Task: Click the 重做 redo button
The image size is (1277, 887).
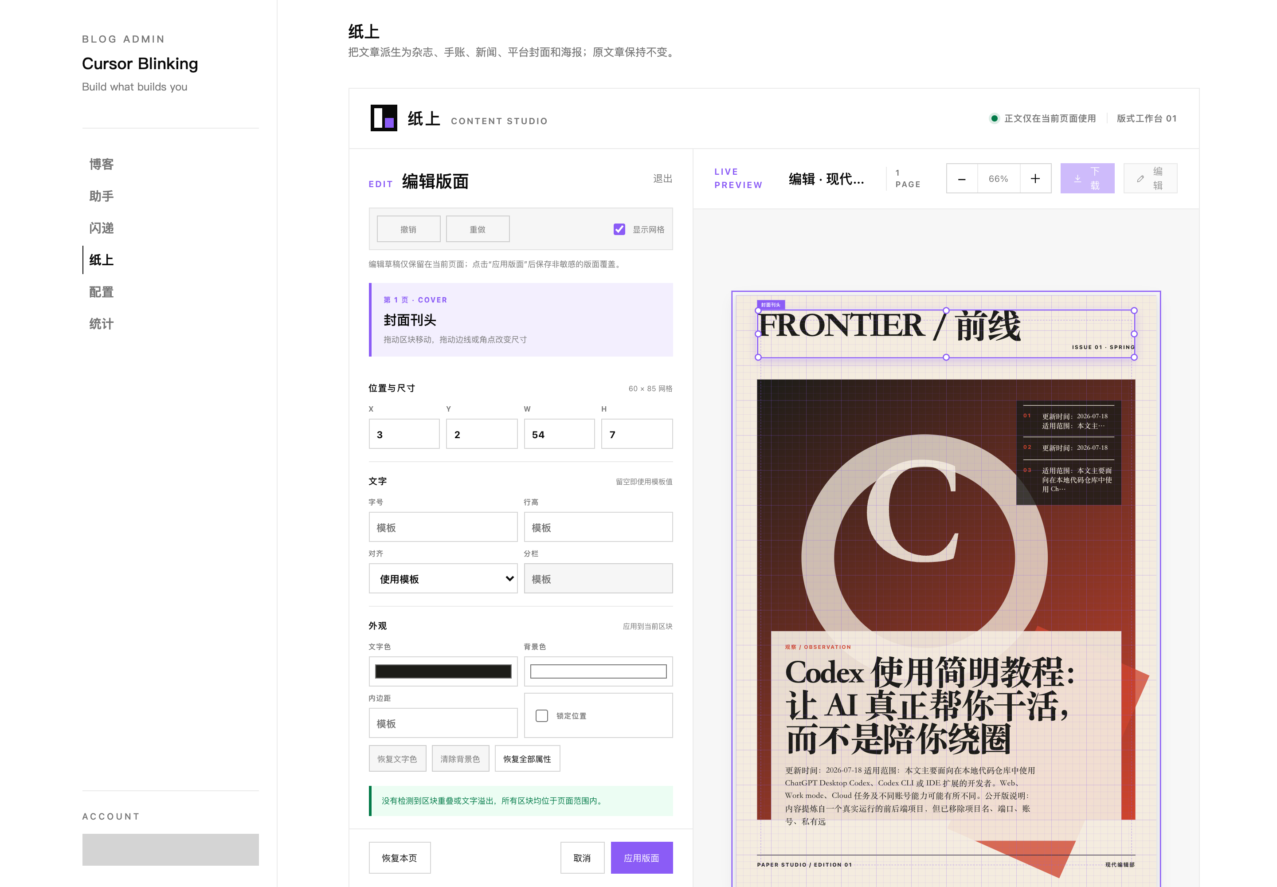Action: (478, 229)
